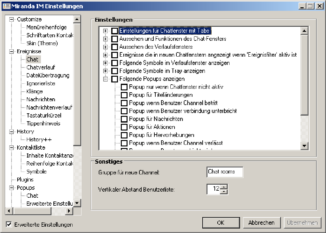Image resolution: width=326 pixels, height=233 pixels.
Task: Select Inhalte Kontaktanzeige tree item
Action: [x=50, y=156]
